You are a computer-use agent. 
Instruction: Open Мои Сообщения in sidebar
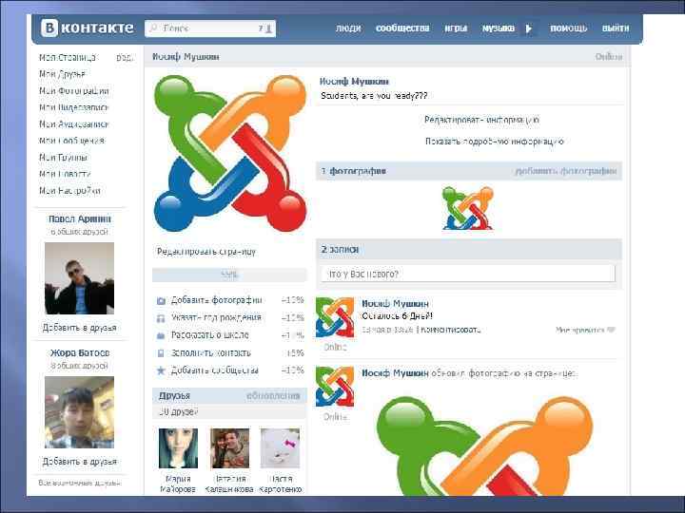click(71, 141)
